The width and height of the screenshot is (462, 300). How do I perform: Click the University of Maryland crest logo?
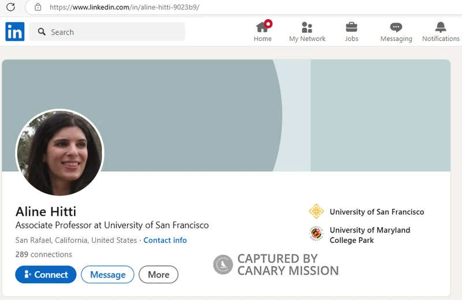tap(316, 234)
